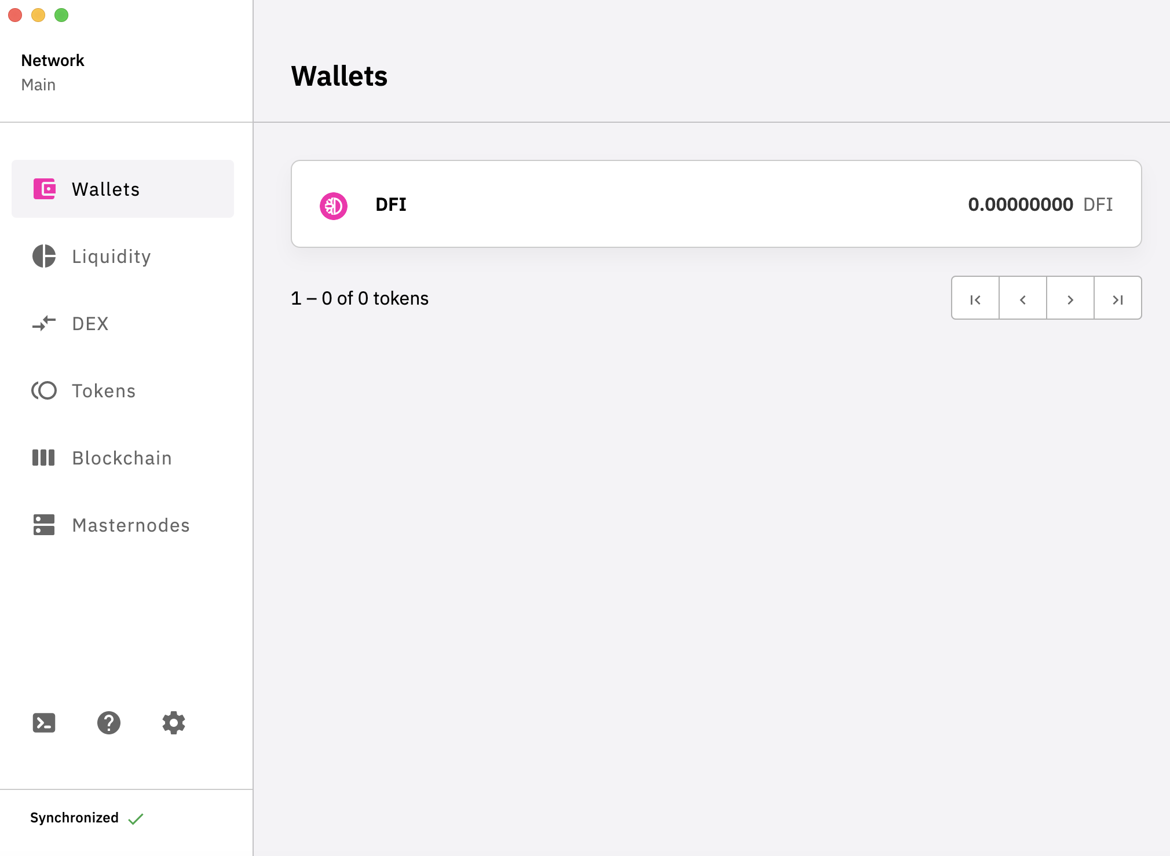Screen dimensions: 1170x856
Task: Open the console terminal icon
Action: pyautogui.click(x=44, y=723)
